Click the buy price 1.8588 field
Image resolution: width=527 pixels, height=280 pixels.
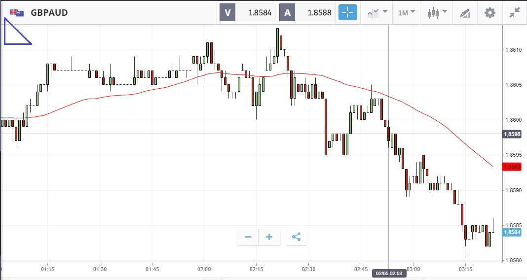pos(314,13)
